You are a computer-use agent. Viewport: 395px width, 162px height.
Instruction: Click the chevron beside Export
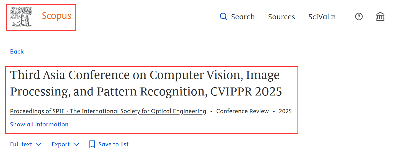(x=77, y=144)
